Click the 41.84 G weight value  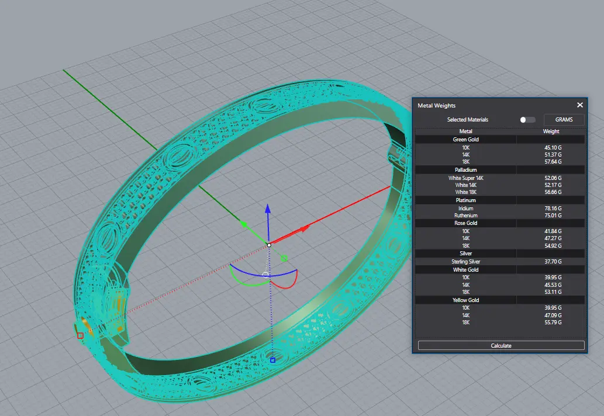(x=553, y=231)
